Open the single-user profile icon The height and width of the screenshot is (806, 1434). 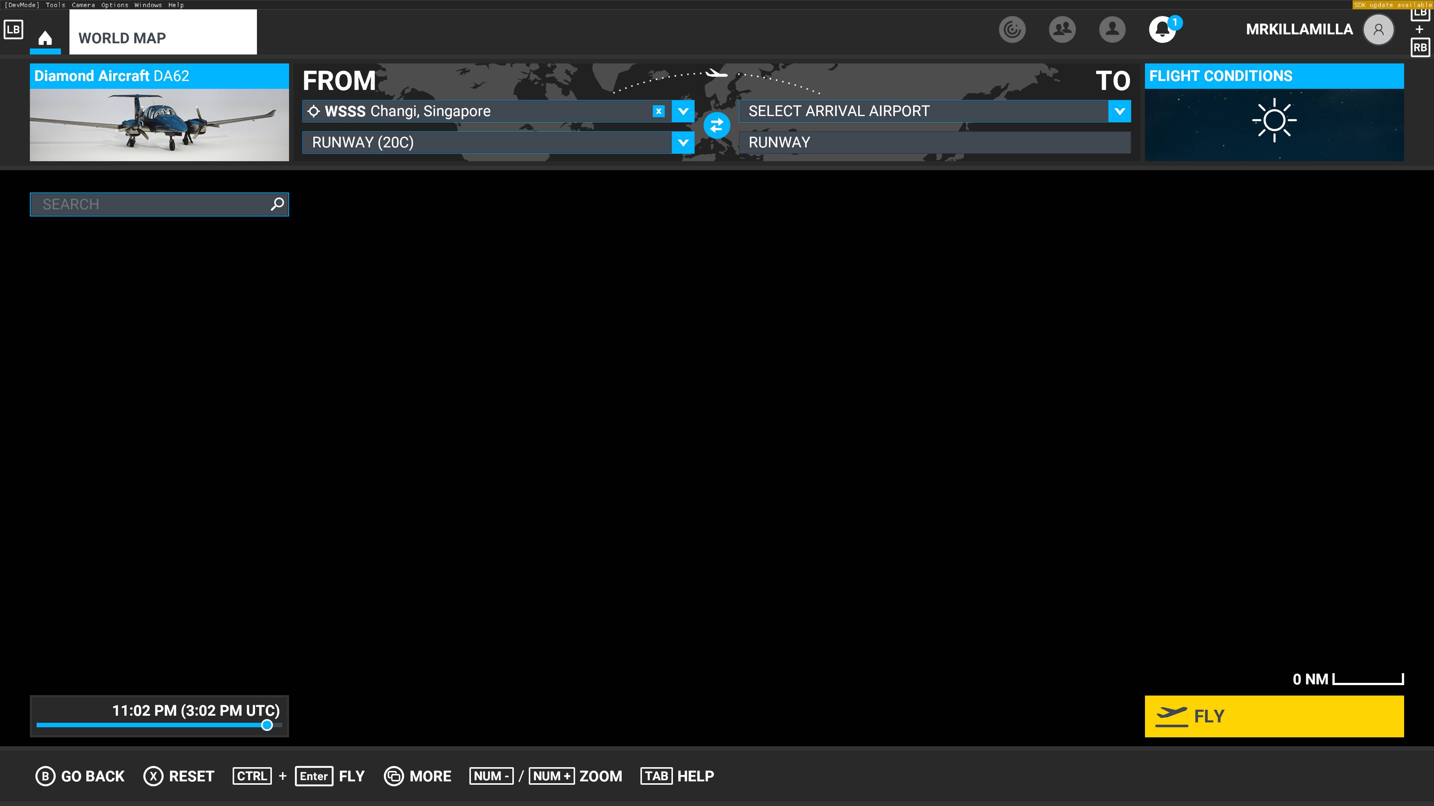pos(1112,29)
